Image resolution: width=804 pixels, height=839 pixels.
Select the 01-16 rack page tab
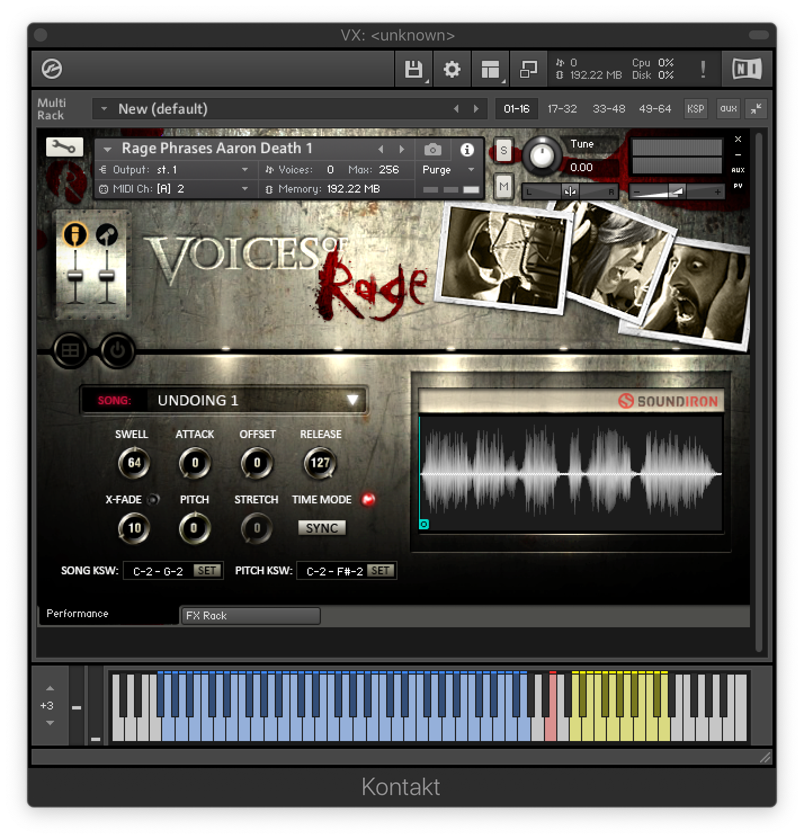(517, 109)
